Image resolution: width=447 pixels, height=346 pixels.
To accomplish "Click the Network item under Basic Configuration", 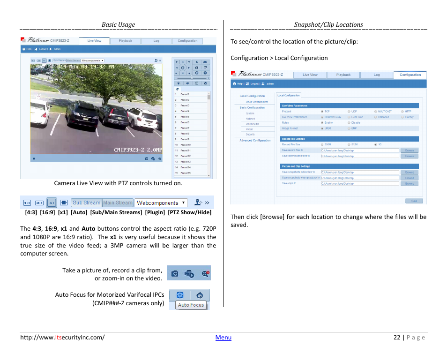I will [x=250, y=119].
